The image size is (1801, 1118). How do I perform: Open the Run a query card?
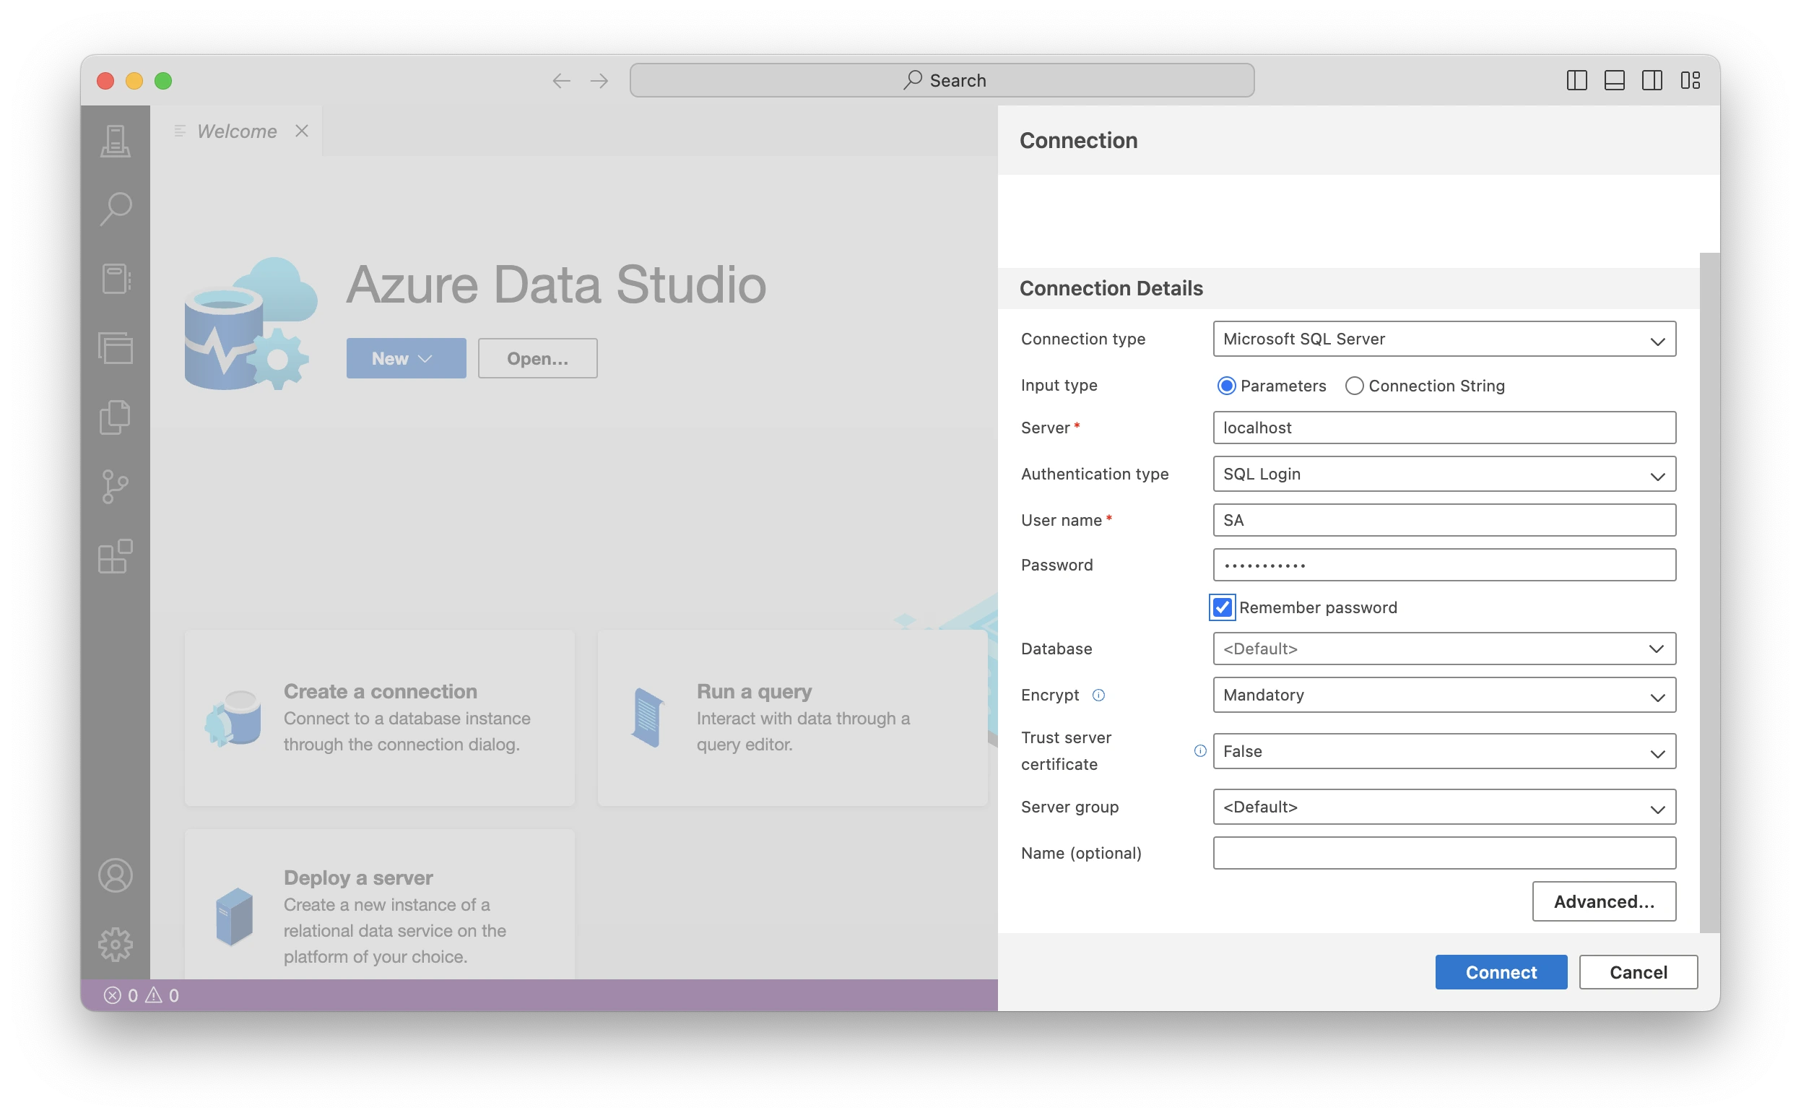[794, 718]
